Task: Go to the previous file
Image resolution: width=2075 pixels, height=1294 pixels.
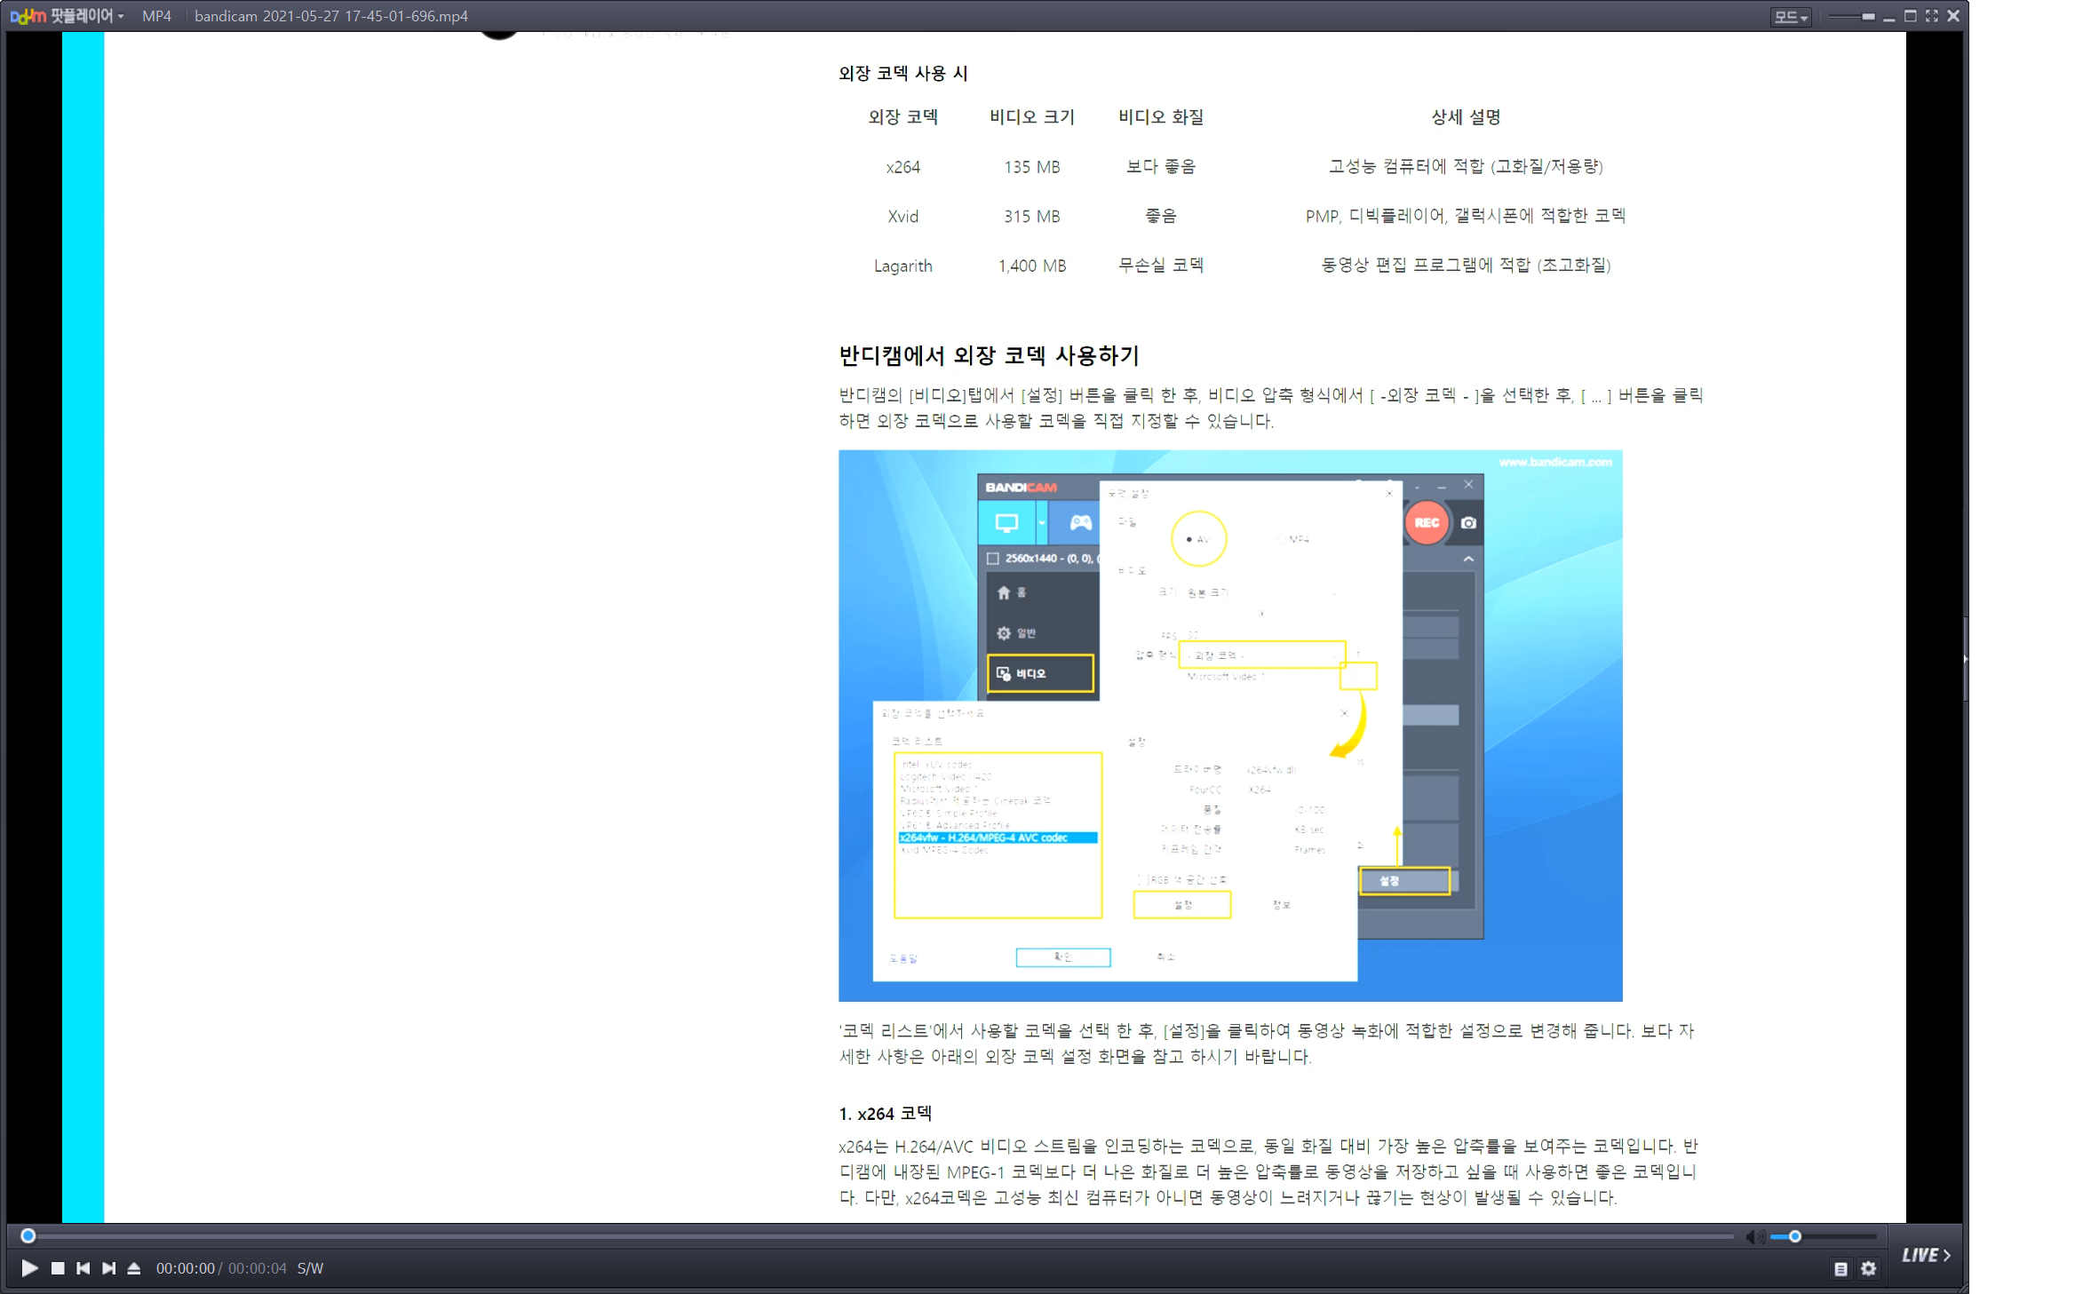Action: point(83,1268)
